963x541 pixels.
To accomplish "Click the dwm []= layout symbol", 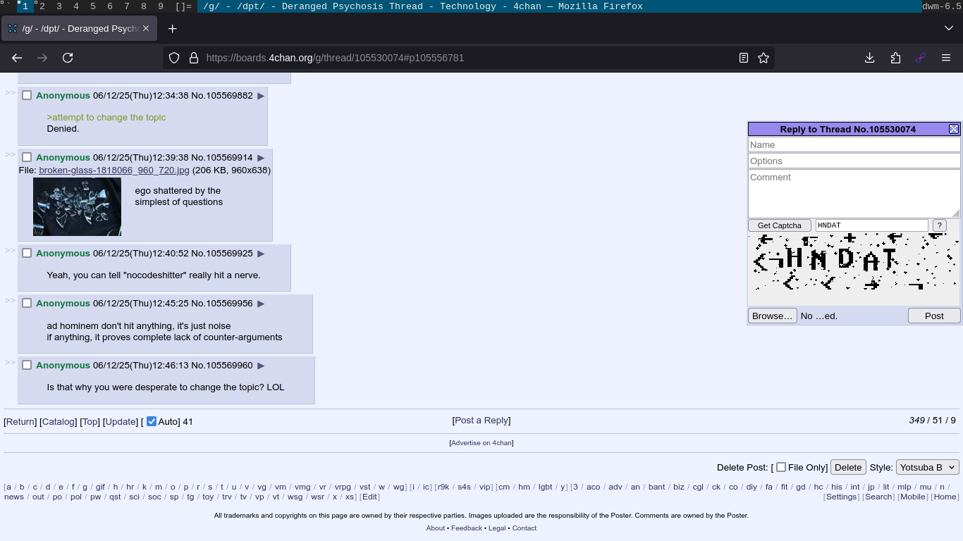I will coord(183,6).
